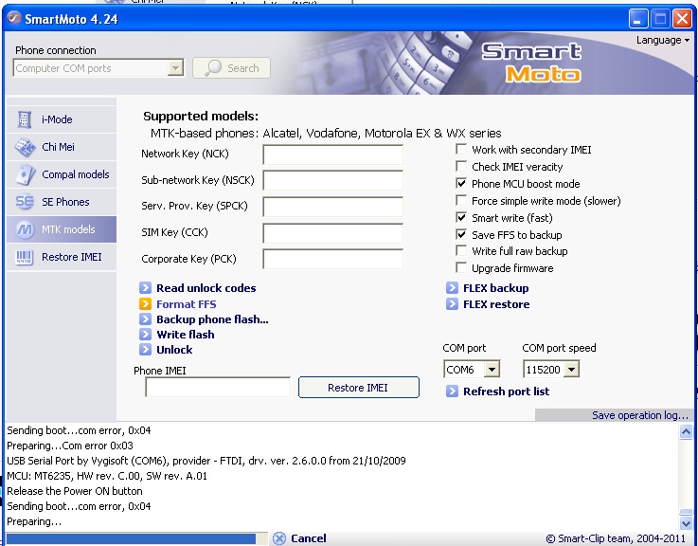Click the Restore IMEI barcode icon
This screenshot has height=546, width=698.
[x=25, y=257]
